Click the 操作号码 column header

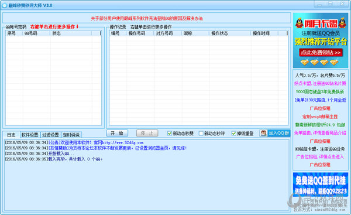coord(140,33)
